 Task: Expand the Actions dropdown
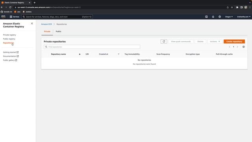(x=215, y=41)
